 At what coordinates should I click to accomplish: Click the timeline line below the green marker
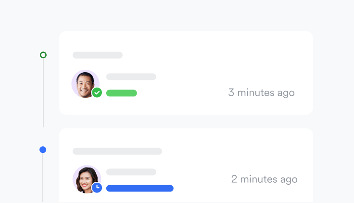[43, 93]
